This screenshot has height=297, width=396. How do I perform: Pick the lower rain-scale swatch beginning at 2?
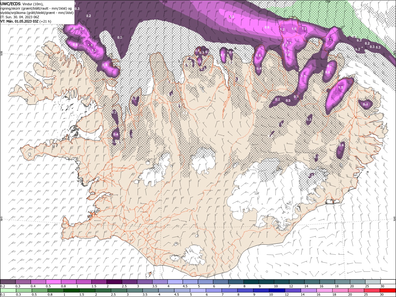(x=103, y=291)
